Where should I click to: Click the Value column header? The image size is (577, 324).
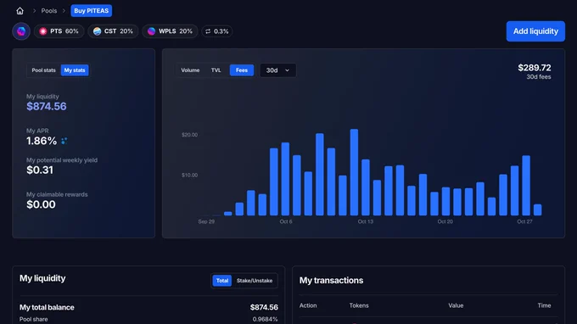pyautogui.click(x=456, y=305)
